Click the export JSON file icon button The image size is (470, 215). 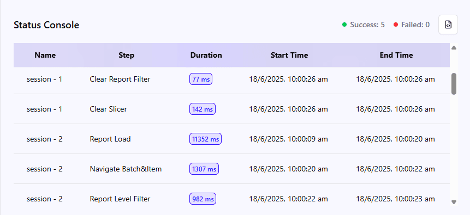448,24
